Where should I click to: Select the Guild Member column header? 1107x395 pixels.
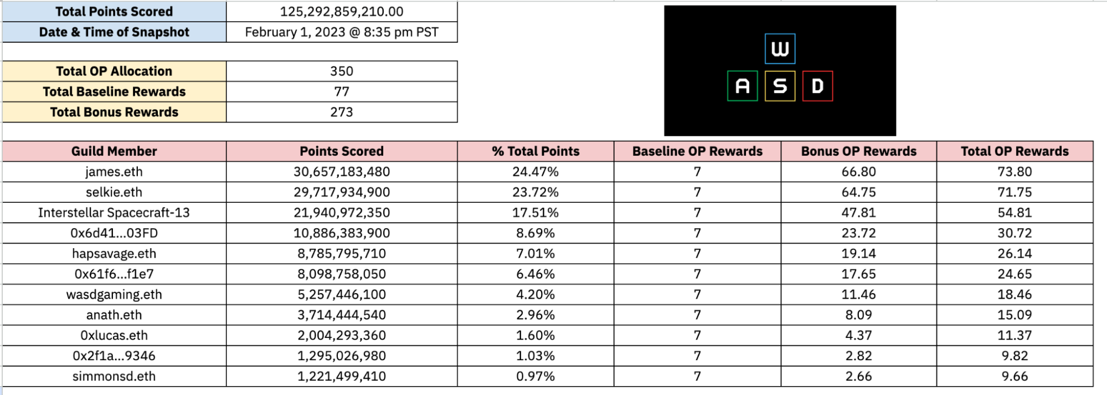(114, 151)
